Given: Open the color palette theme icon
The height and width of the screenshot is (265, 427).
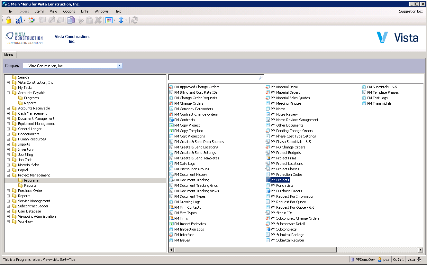Looking at the screenshot, I should (x=31, y=20).
